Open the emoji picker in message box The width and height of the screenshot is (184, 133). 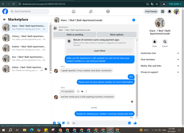[130, 123]
